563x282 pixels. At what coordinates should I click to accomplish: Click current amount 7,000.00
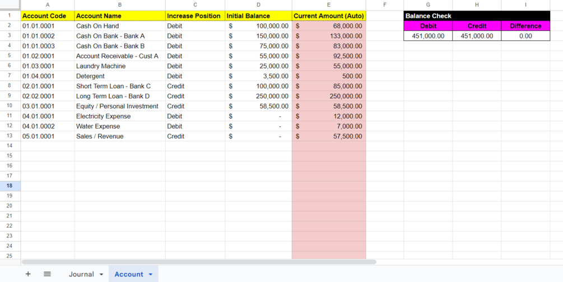point(329,126)
